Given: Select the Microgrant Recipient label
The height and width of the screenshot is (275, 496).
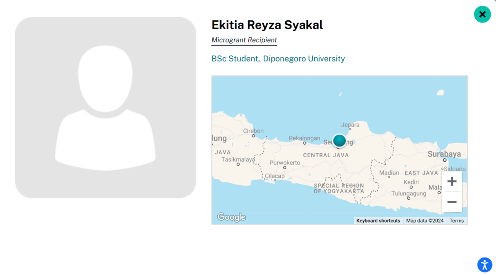Looking at the screenshot, I should 244,40.
